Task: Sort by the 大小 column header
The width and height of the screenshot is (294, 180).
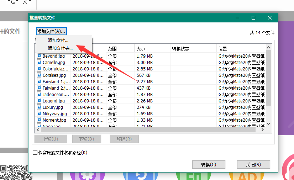Action: [152, 49]
